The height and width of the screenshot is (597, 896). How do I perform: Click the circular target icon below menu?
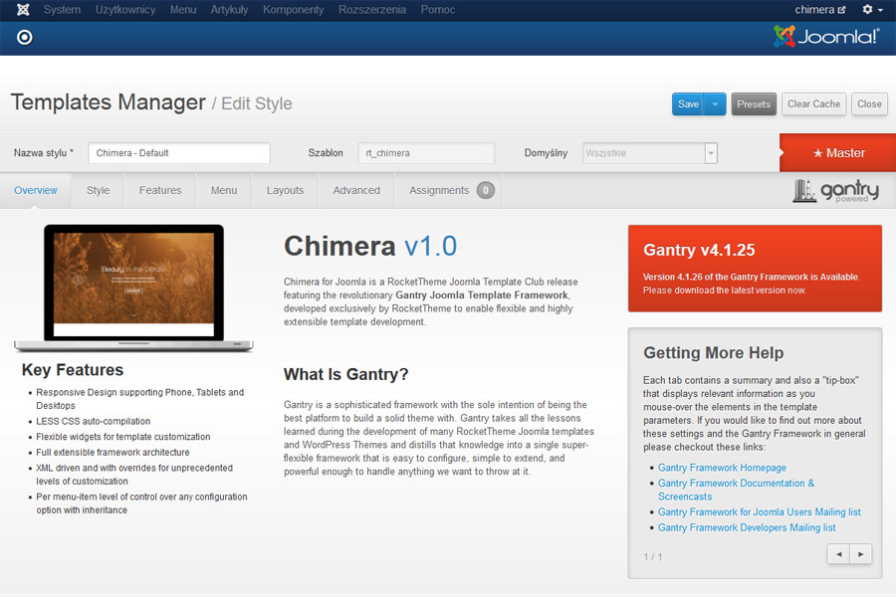pyautogui.click(x=25, y=38)
